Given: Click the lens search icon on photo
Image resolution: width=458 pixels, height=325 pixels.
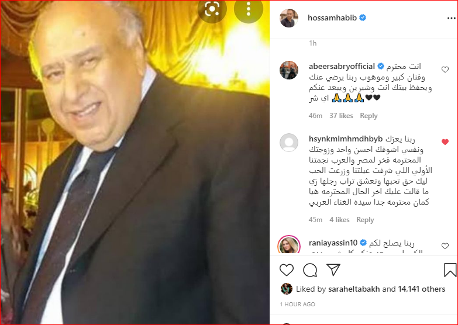Looking at the screenshot, I should click(212, 9).
